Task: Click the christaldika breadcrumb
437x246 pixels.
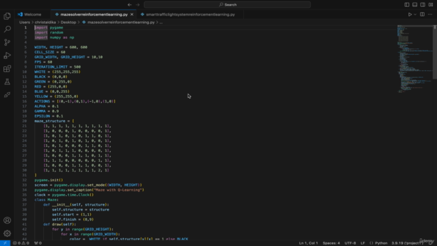Action: click(46, 23)
